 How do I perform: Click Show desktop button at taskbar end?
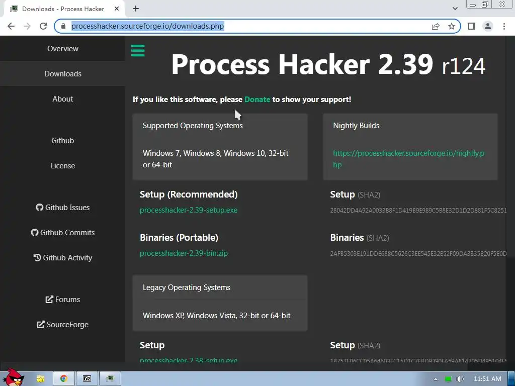(x=511, y=379)
